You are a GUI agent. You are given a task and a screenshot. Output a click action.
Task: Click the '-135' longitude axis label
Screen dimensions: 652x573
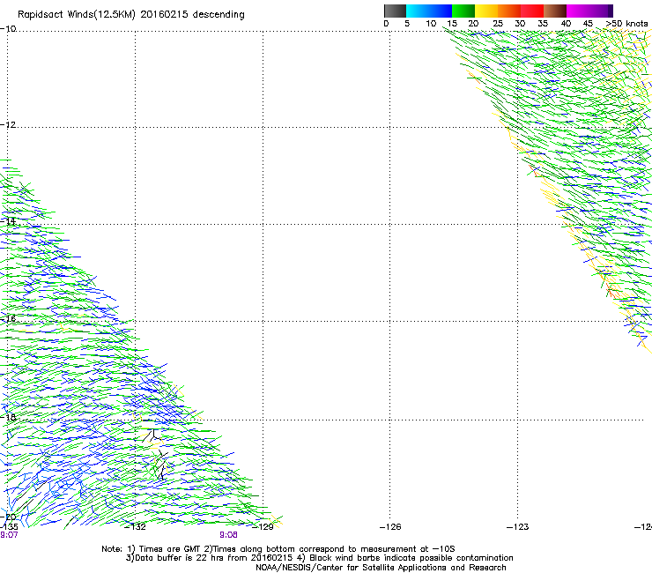[x=9, y=527]
